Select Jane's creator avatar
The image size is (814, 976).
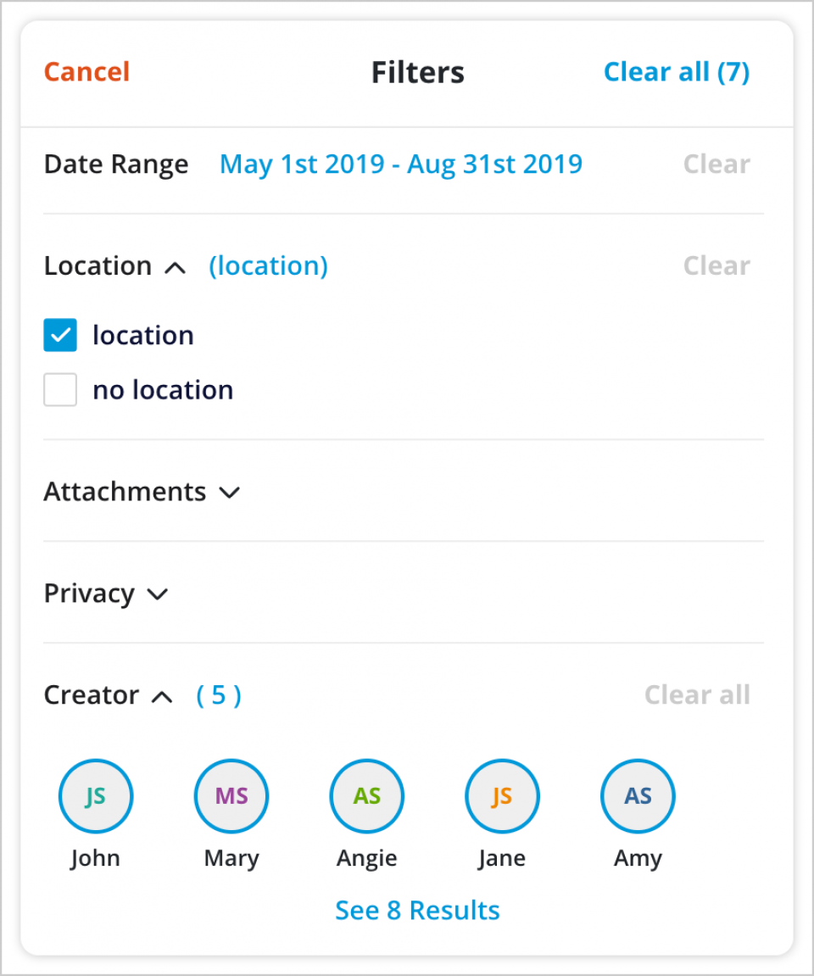click(501, 795)
